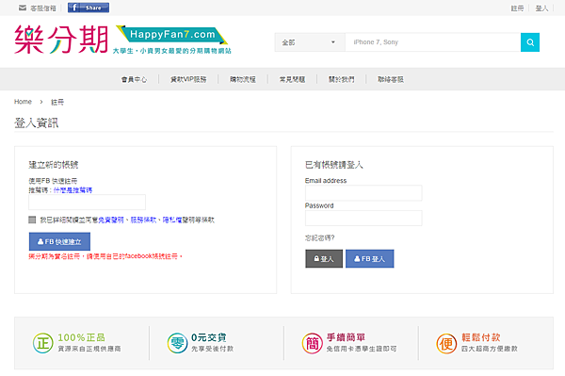The width and height of the screenshot is (565, 376).
Task: Click the 手續簡單 heading text
Action: tap(346, 337)
